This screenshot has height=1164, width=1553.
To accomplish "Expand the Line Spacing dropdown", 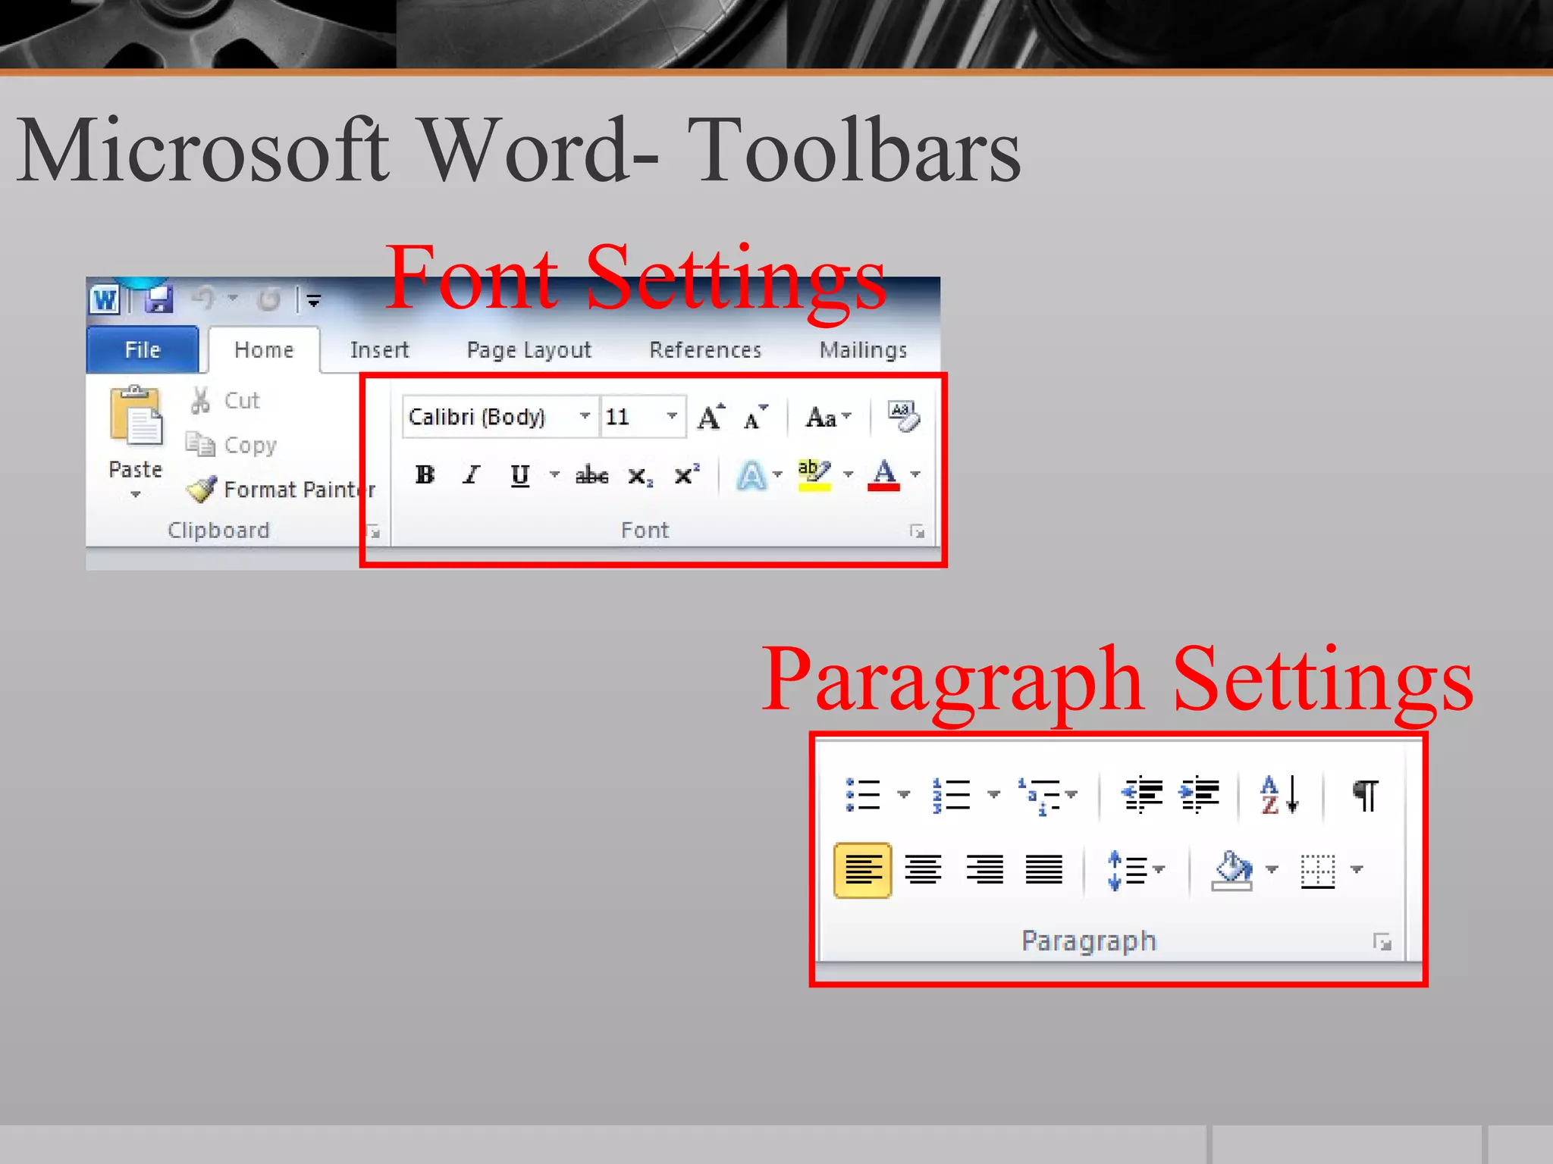I will 1159,870.
